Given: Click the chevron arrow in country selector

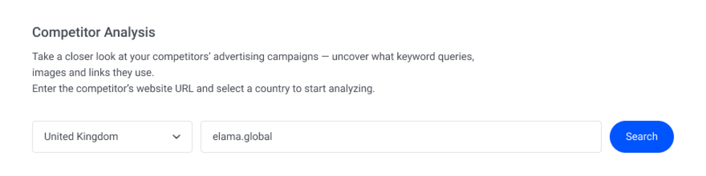Looking at the screenshot, I should 176,137.
